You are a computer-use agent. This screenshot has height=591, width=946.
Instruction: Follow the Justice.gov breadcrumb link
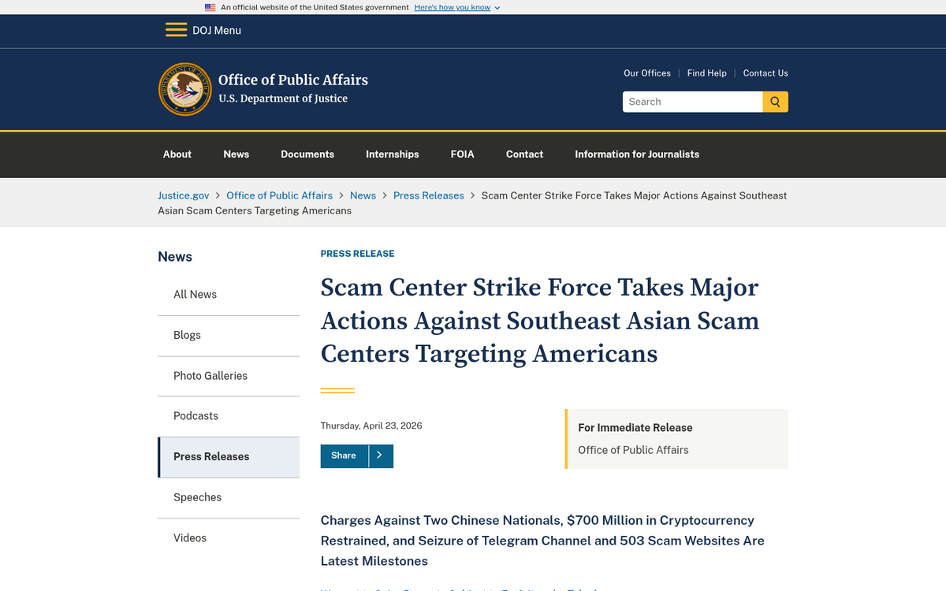tap(184, 195)
